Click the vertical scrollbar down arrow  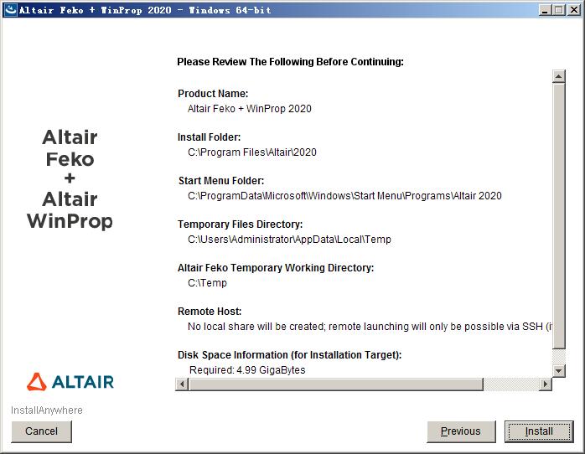(x=558, y=371)
